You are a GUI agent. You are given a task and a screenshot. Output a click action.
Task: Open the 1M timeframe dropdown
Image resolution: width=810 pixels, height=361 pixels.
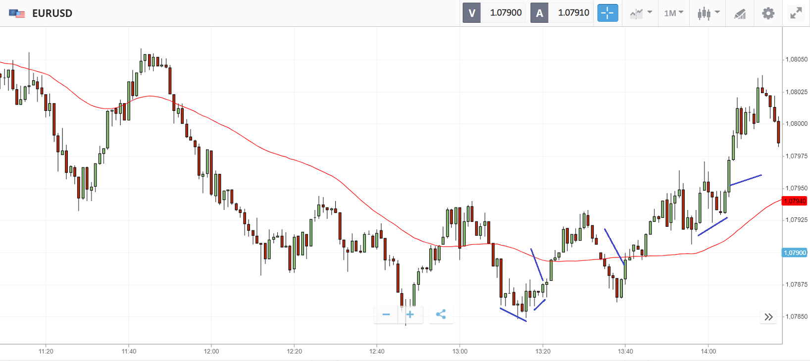click(x=673, y=13)
